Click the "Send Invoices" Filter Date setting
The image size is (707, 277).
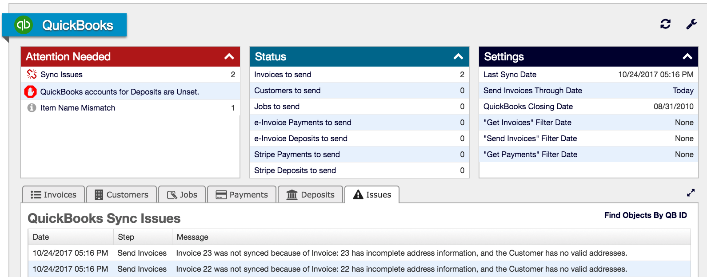point(588,138)
